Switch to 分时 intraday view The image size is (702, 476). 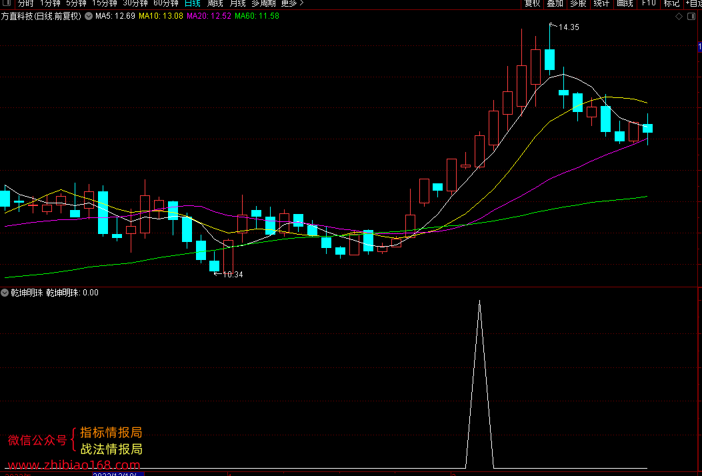click(x=25, y=3)
